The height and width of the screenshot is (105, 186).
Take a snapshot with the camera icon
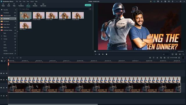point(176,54)
